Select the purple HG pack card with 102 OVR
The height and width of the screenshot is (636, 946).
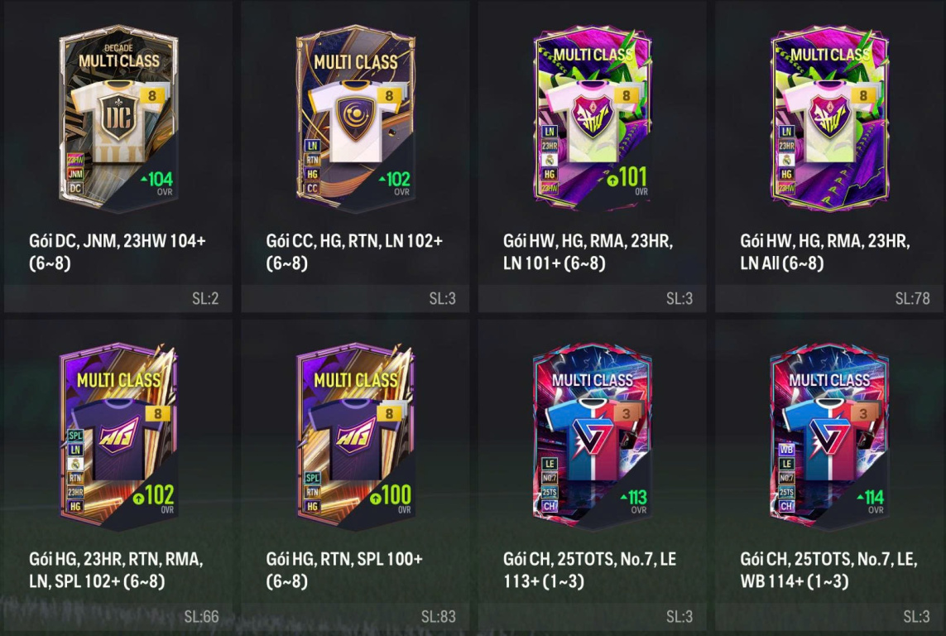coord(118,437)
